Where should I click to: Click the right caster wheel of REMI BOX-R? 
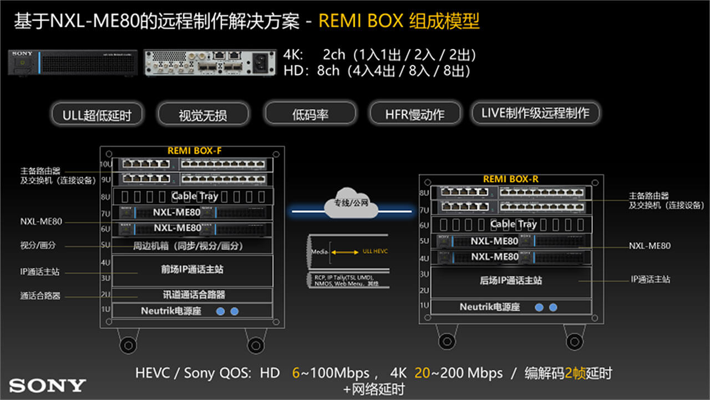coord(574,342)
